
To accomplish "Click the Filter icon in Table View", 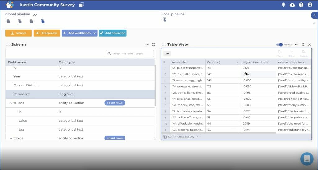I will coord(292,53).
